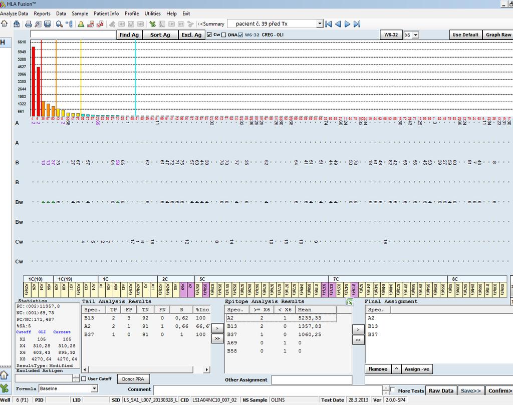Select the B58 row in Epitope Analysis Results

click(x=281, y=351)
